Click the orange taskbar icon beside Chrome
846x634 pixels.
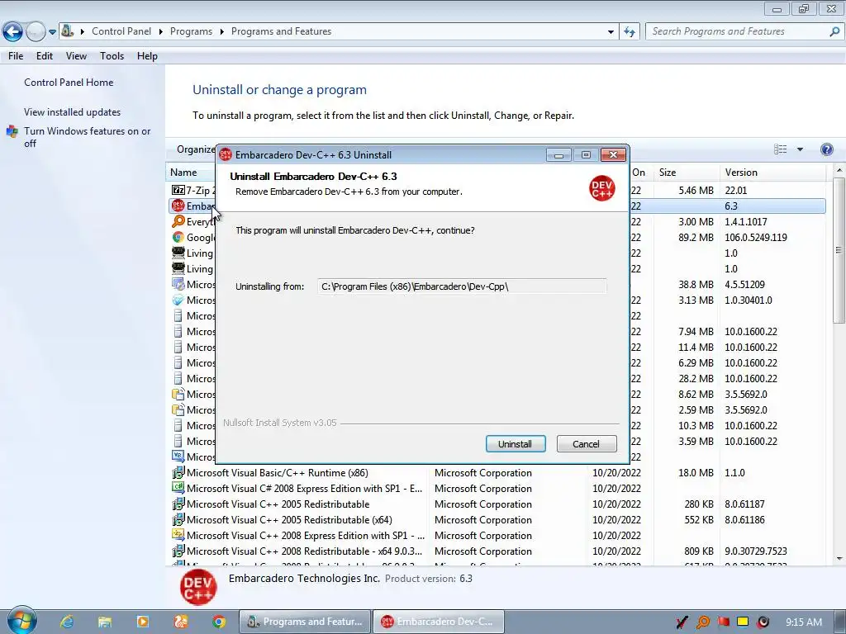(181, 622)
